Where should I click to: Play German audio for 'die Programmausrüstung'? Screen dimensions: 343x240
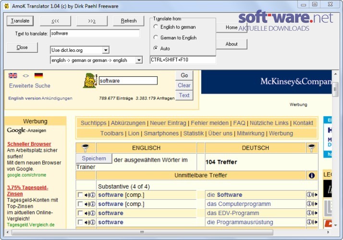pyautogui.click(x=315, y=222)
